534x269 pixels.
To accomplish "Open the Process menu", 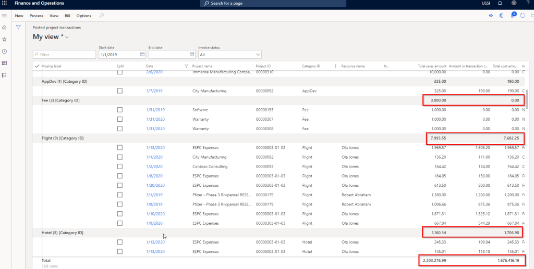I will (x=36, y=16).
